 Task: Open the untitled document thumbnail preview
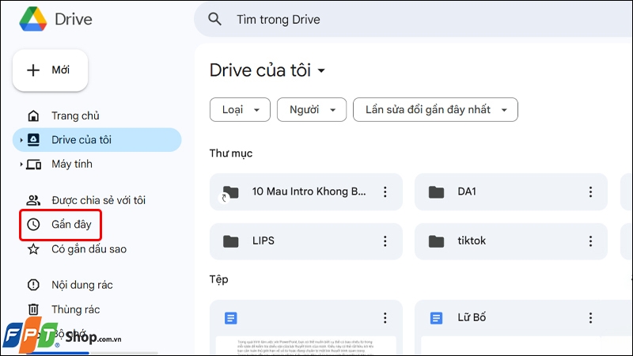(x=306, y=346)
